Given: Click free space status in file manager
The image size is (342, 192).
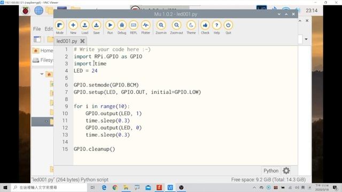Looking at the screenshot, I should click(268, 180).
